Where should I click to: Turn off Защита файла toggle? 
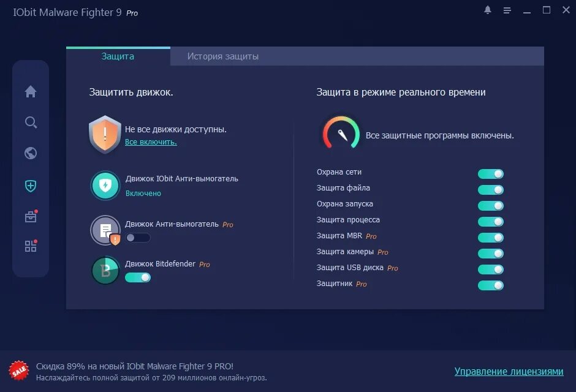pyautogui.click(x=491, y=190)
